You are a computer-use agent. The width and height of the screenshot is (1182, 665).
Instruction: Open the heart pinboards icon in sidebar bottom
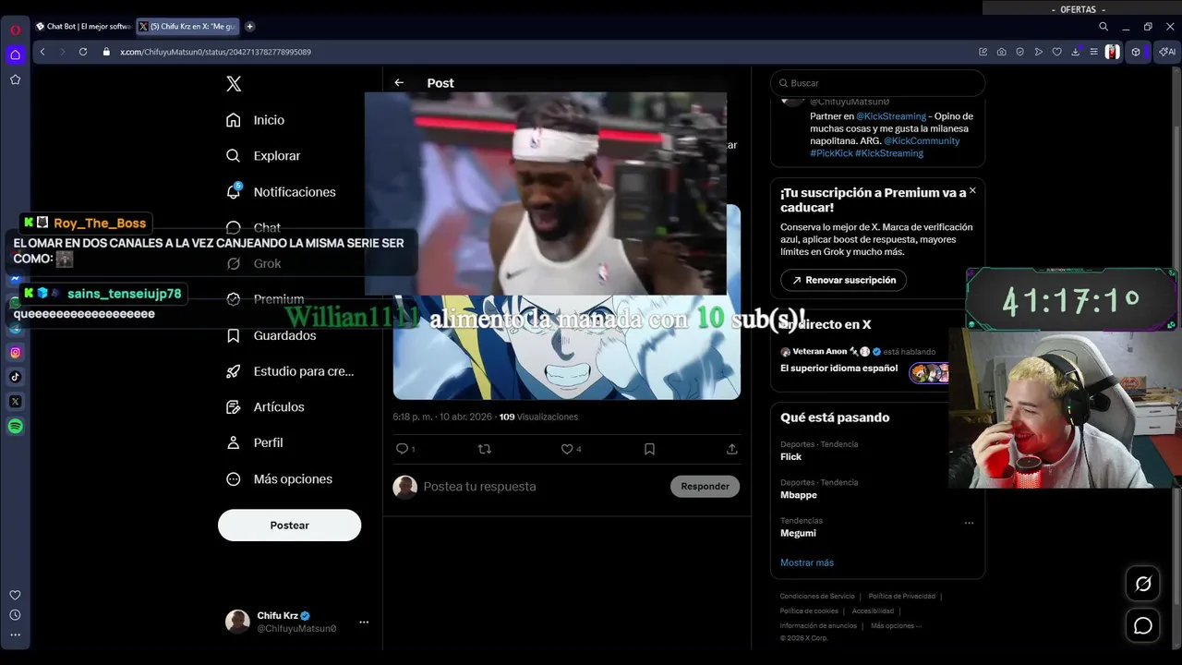pos(15,595)
